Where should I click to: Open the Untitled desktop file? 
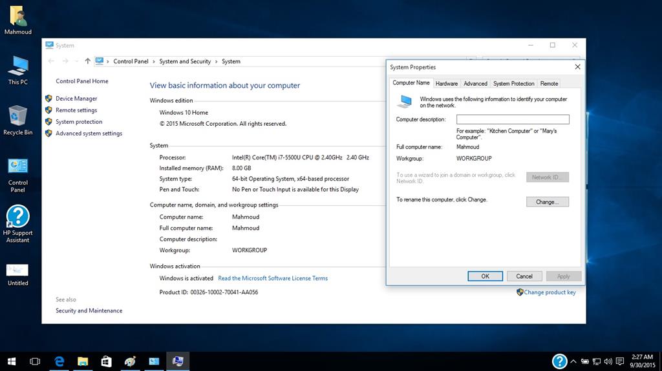click(x=17, y=275)
